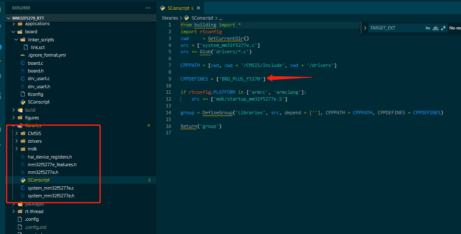Expand the applications folder

14,24
